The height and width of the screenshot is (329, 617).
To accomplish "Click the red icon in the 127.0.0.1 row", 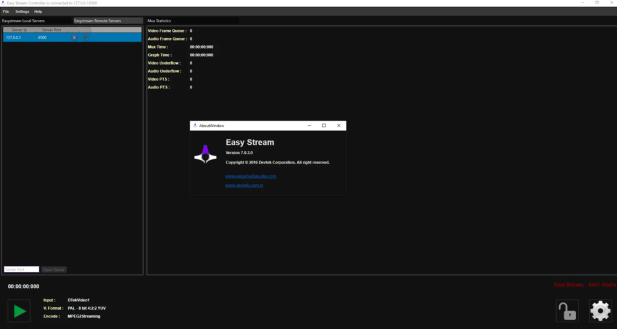I will click(x=85, y=37).
